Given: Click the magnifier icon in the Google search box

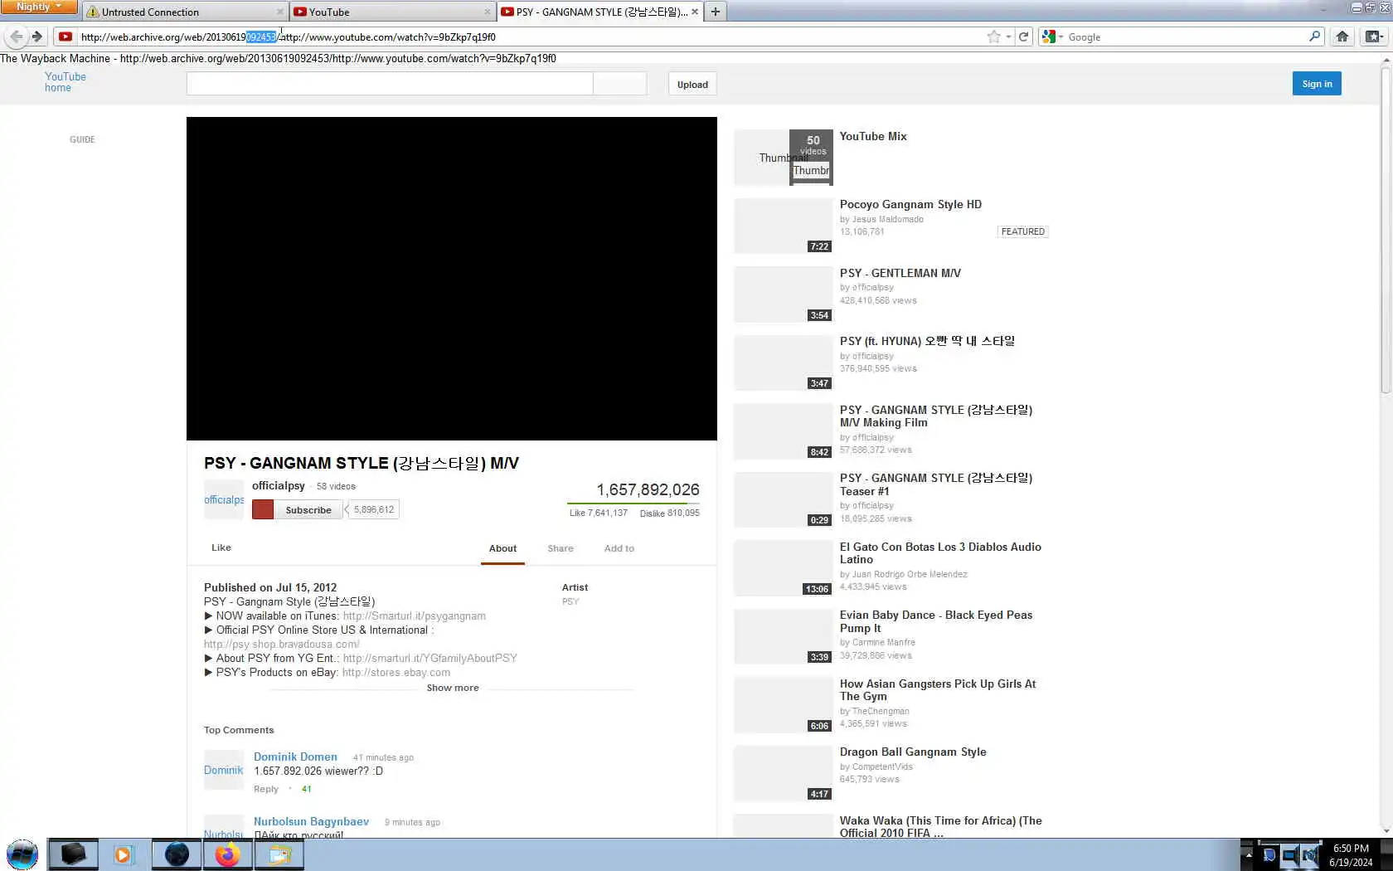Looking at the screenshot, I should pos(1314,36).
